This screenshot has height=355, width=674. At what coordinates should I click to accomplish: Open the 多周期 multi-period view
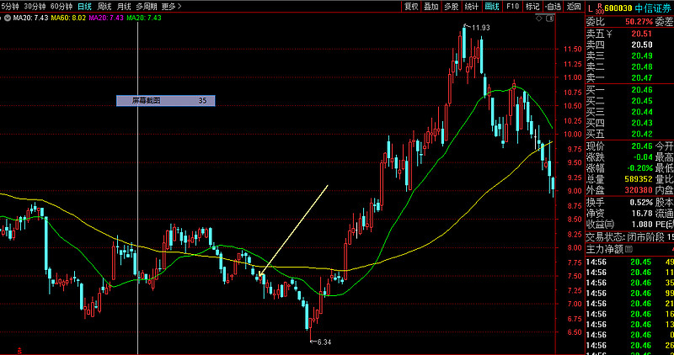point(147,7)
